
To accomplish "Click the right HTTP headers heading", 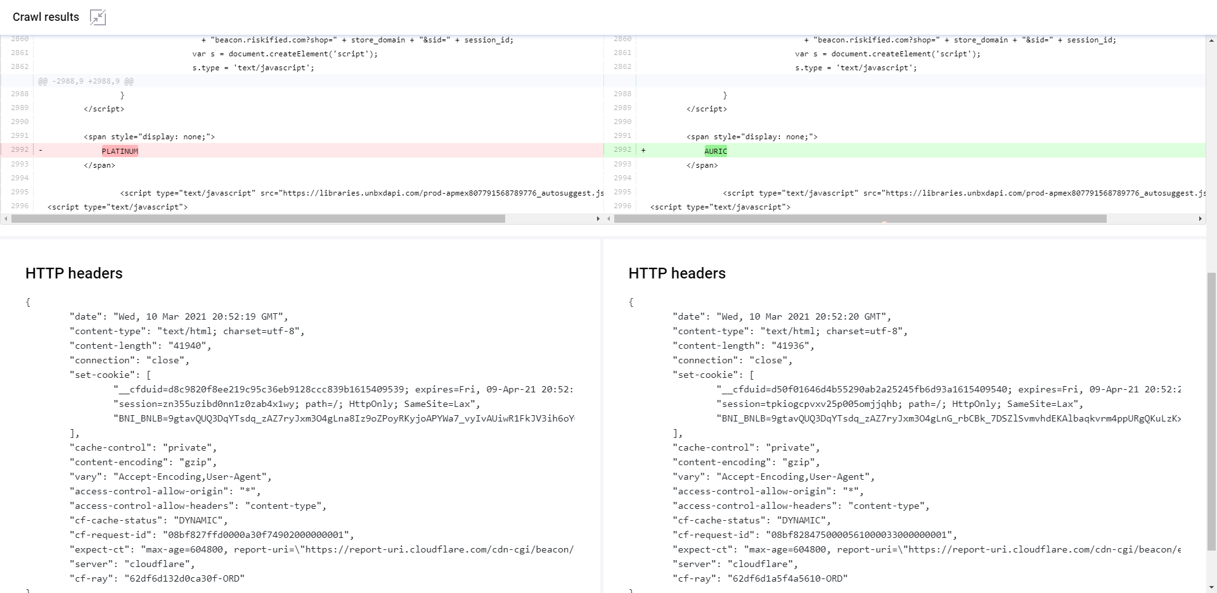I will [x=677, y=273].
